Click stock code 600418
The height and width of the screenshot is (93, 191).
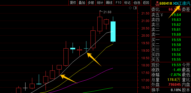166,3
